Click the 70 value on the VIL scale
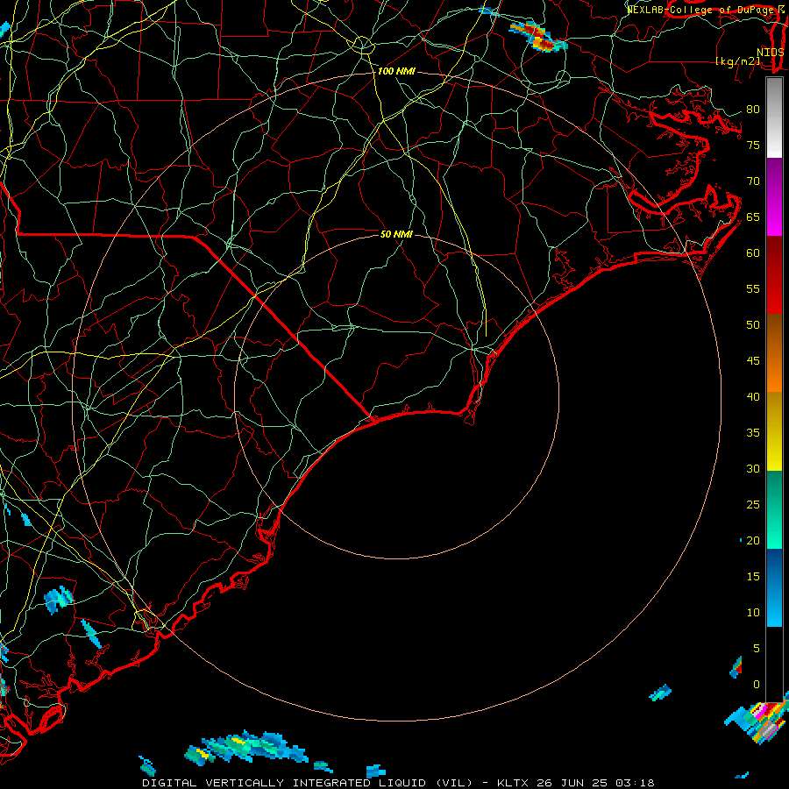The width and height of the screenshot is (789, 789). (x=753, y=181)
